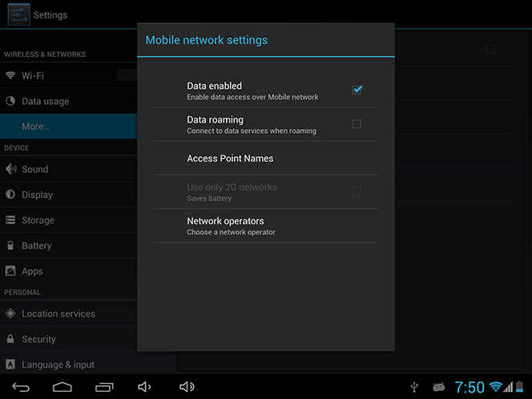This screenshot has height=399, width=532.
Task: Open Network operators option
Action: click(266, 226)
